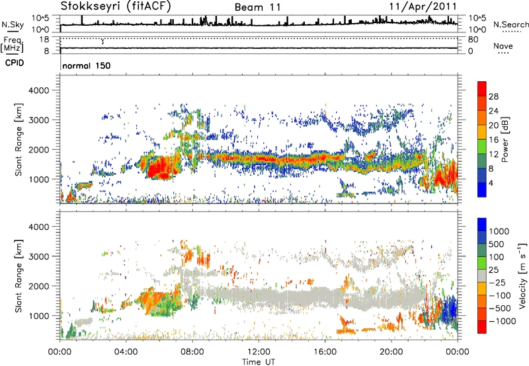The height and width of the screenshot is (366, 529).
Task: Click 'Slant Range [km]' label of velocity panel
Action: click(19, 276)
